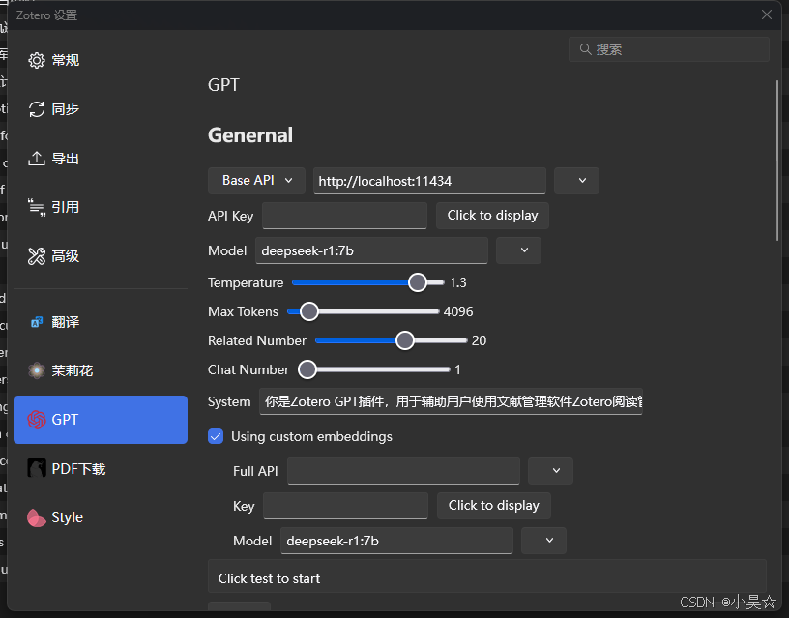Click the Genernal section heading

250,134
